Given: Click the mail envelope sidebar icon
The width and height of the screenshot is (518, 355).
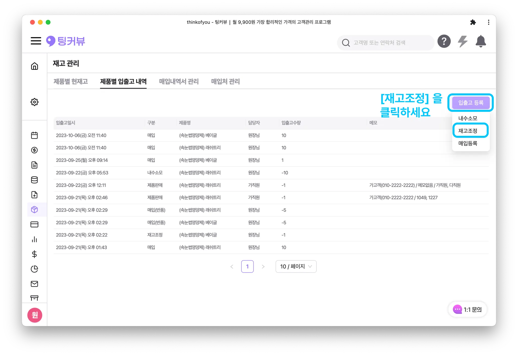Looking at the screenshot, I should [34, 284].
